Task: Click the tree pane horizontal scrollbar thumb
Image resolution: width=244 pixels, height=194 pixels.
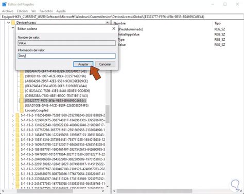Action: pyautogui.click(x=45, y=191)
